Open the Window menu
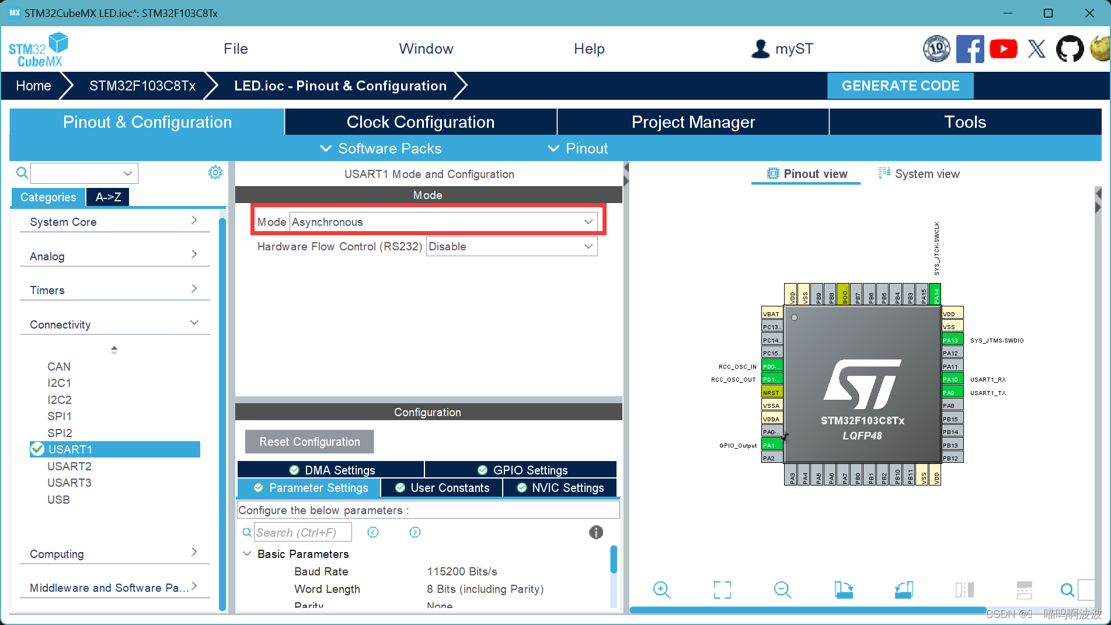Viewport: 1111px width, 625px height. (x=426, y=49)
